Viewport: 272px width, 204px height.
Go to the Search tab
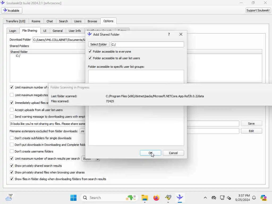(63, 21)
